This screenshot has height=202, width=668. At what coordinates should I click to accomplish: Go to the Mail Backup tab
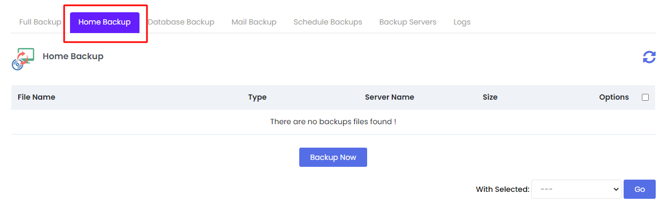click(x=254, y=22)
